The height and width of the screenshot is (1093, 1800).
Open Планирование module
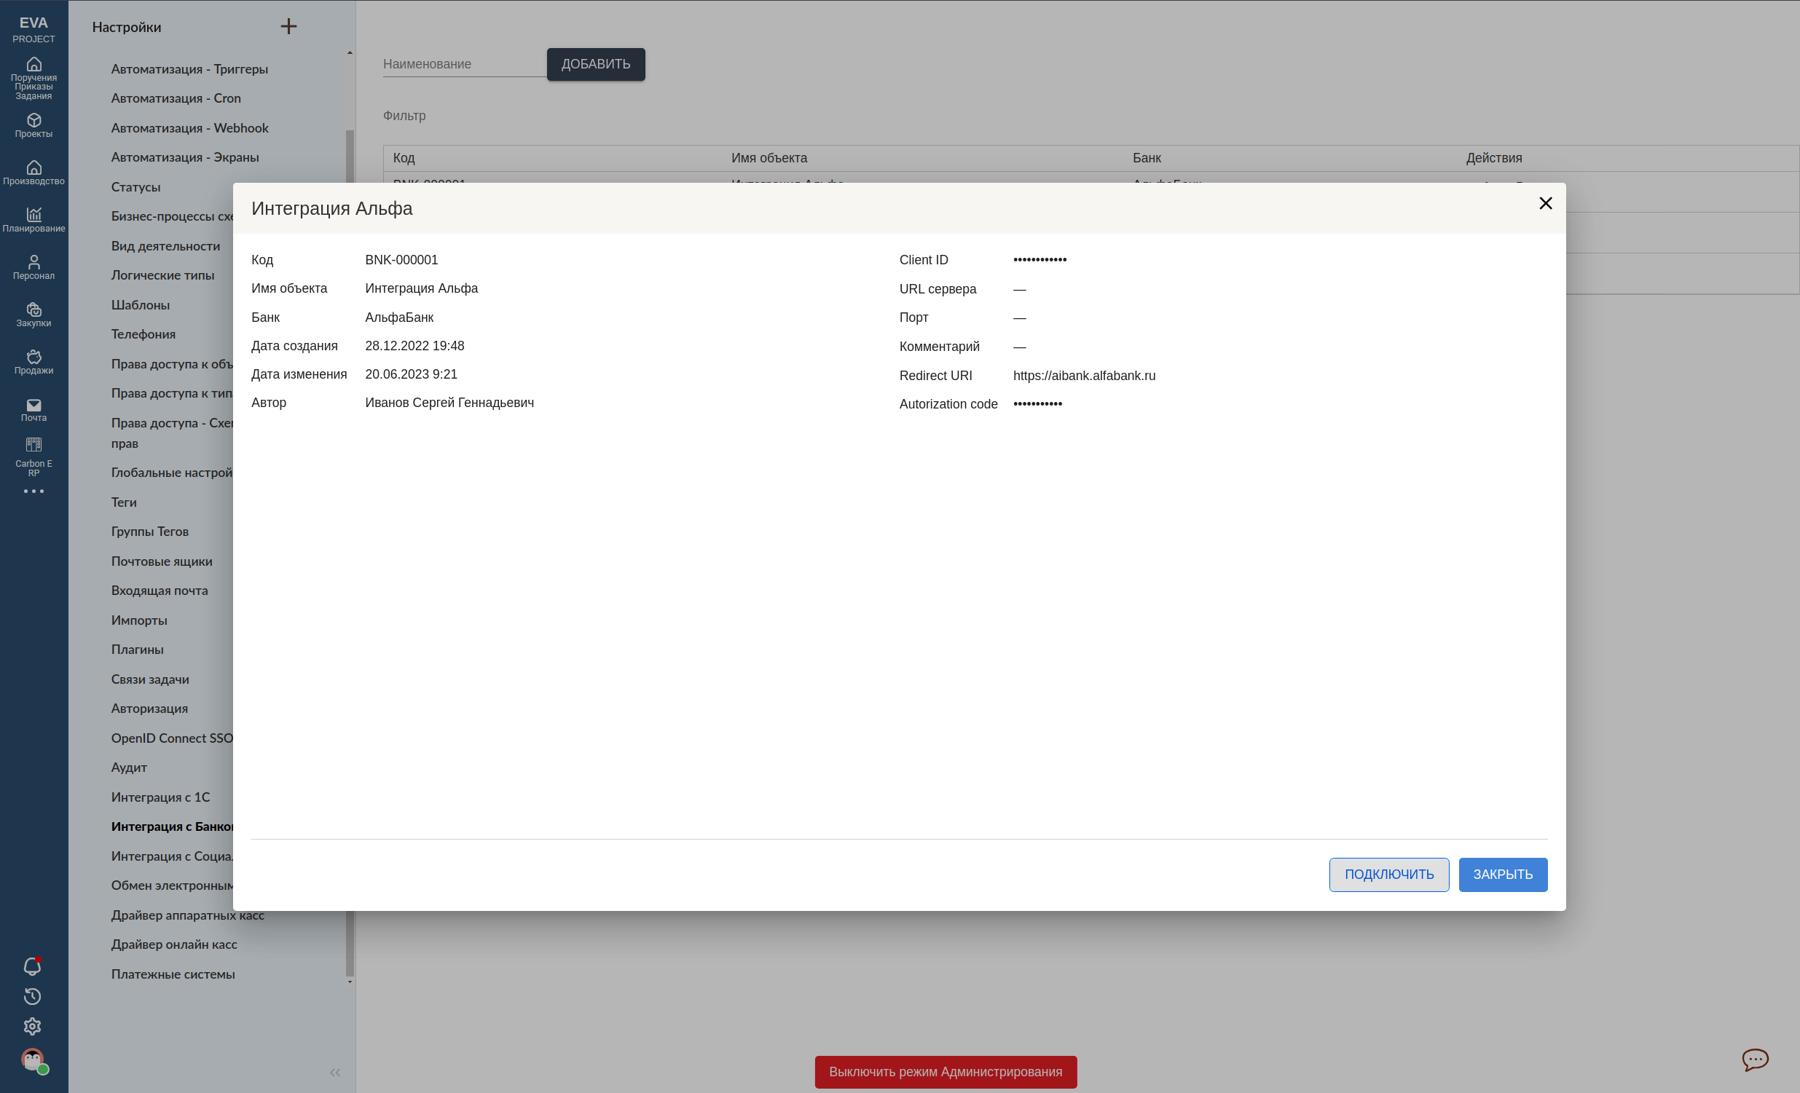point(34,220)
